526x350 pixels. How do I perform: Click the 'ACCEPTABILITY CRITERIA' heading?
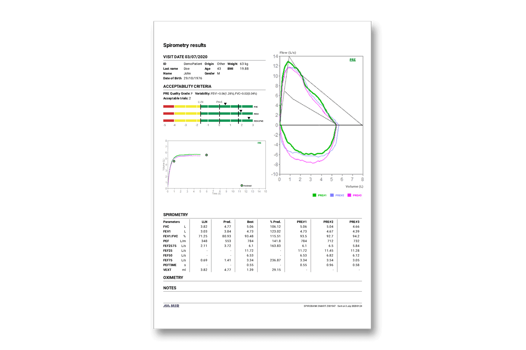(x=187, y=86)
